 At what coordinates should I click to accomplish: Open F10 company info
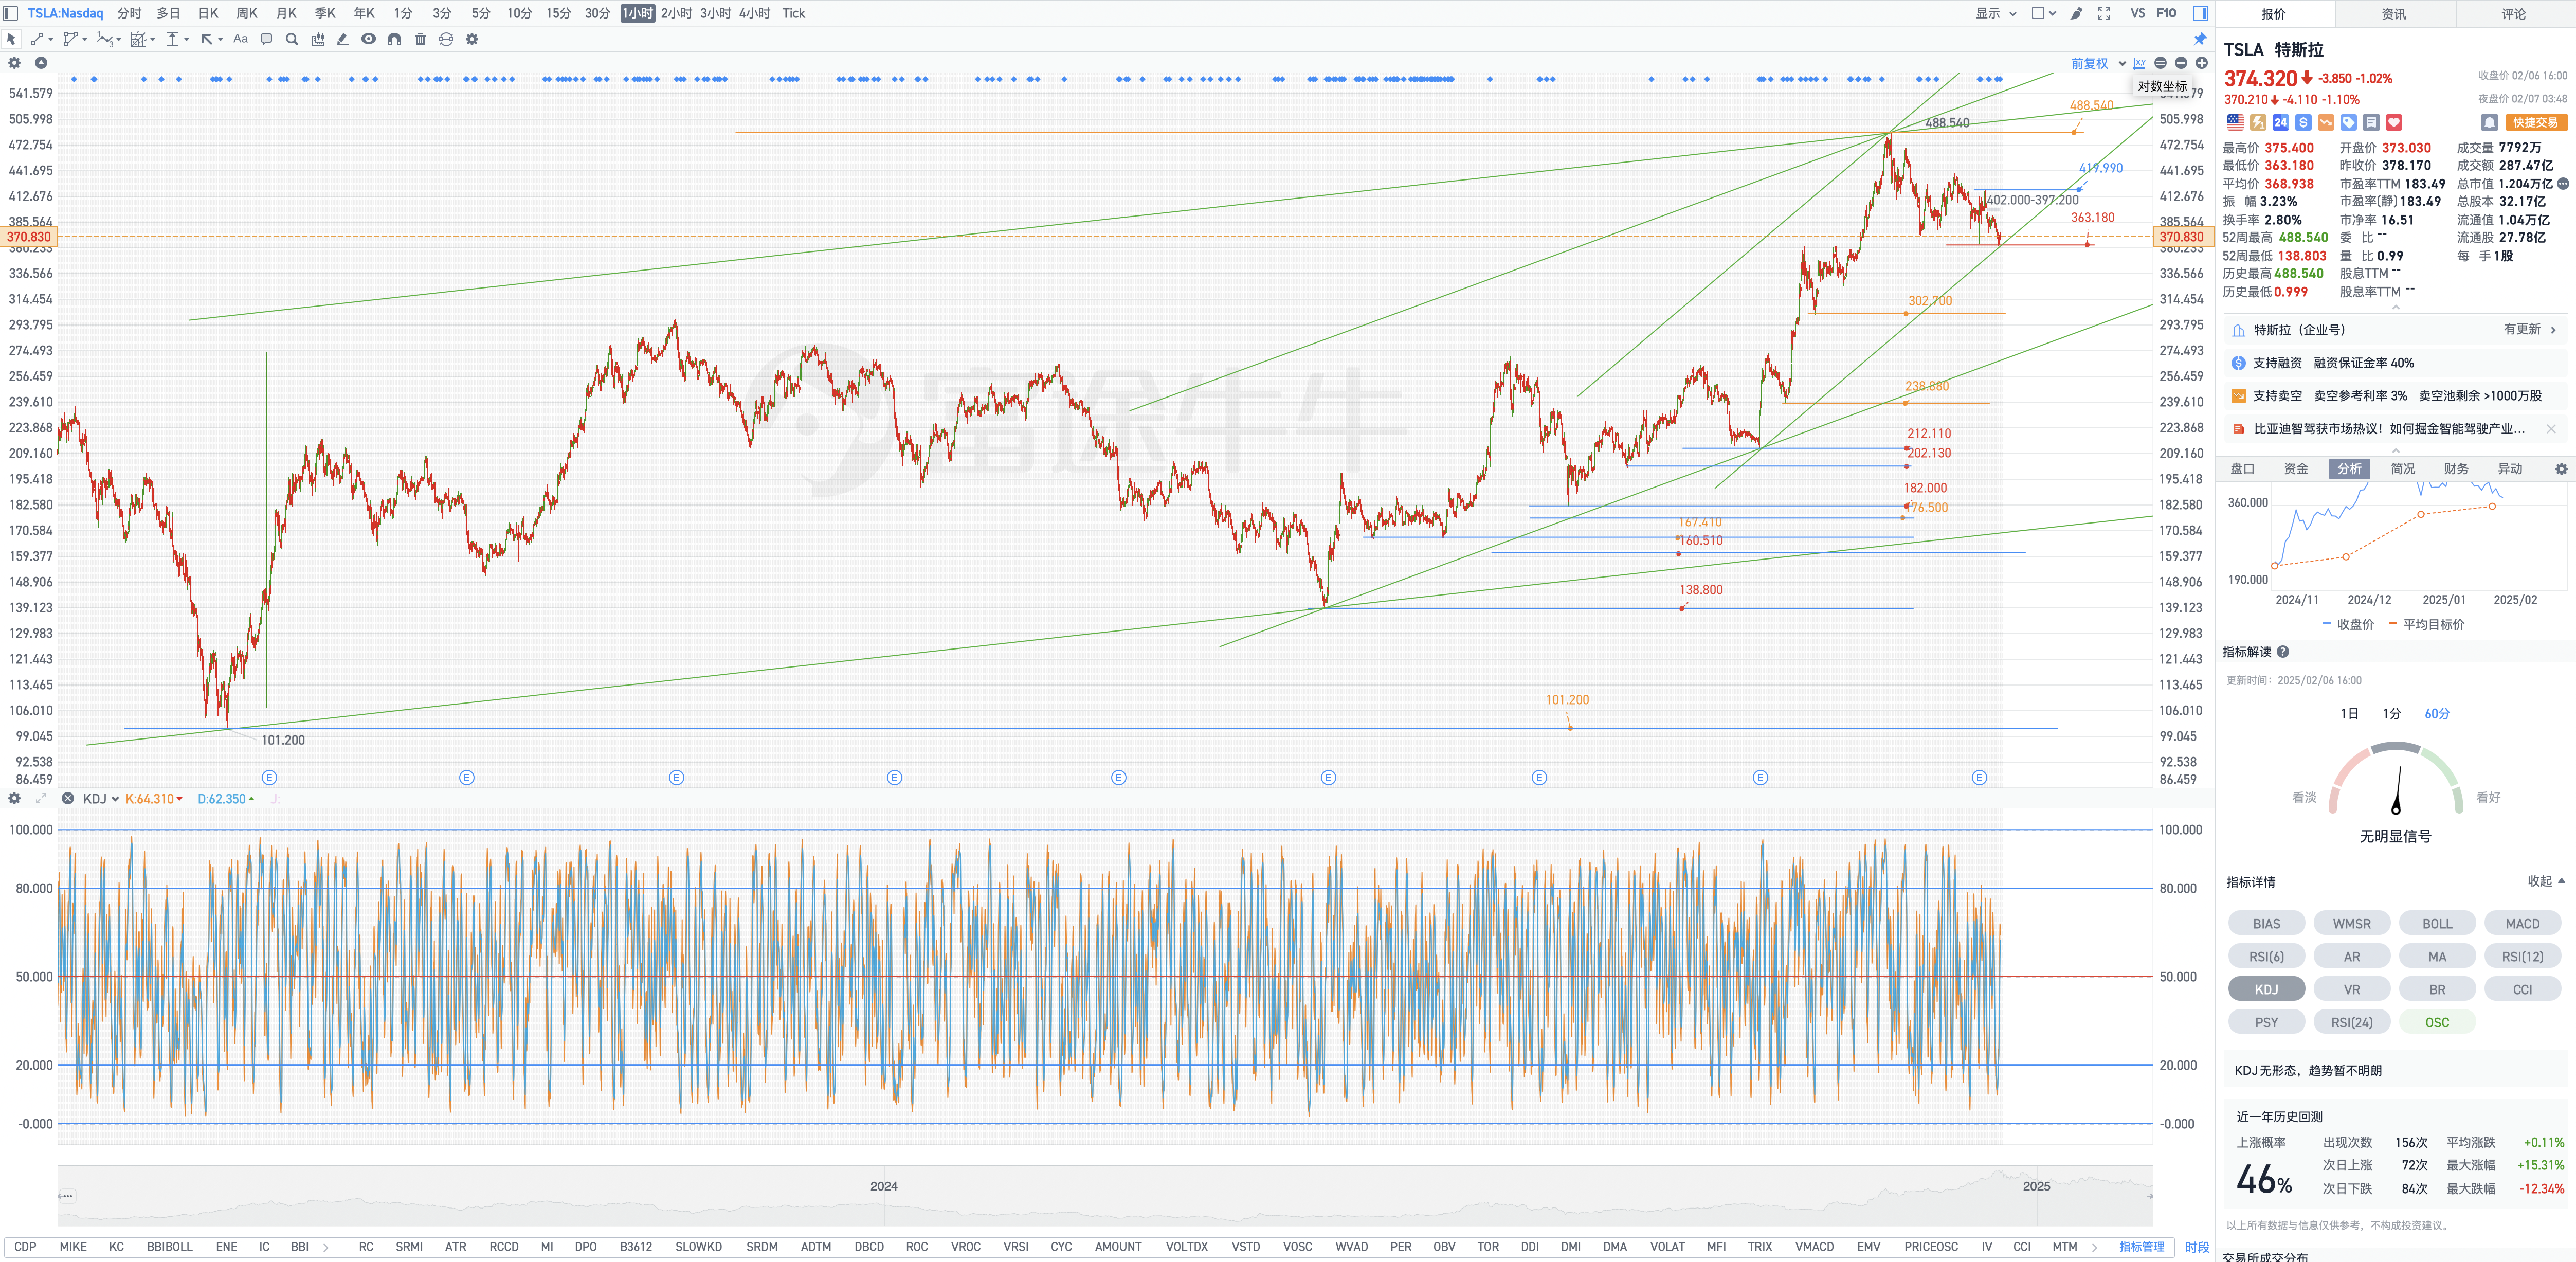(2166, 13)
